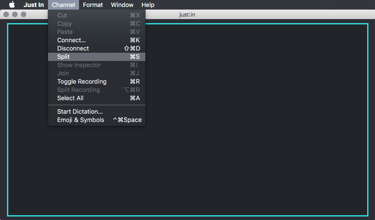Open the Format menu
Screen dimensions: 375x220
click(x=93, y=5)
